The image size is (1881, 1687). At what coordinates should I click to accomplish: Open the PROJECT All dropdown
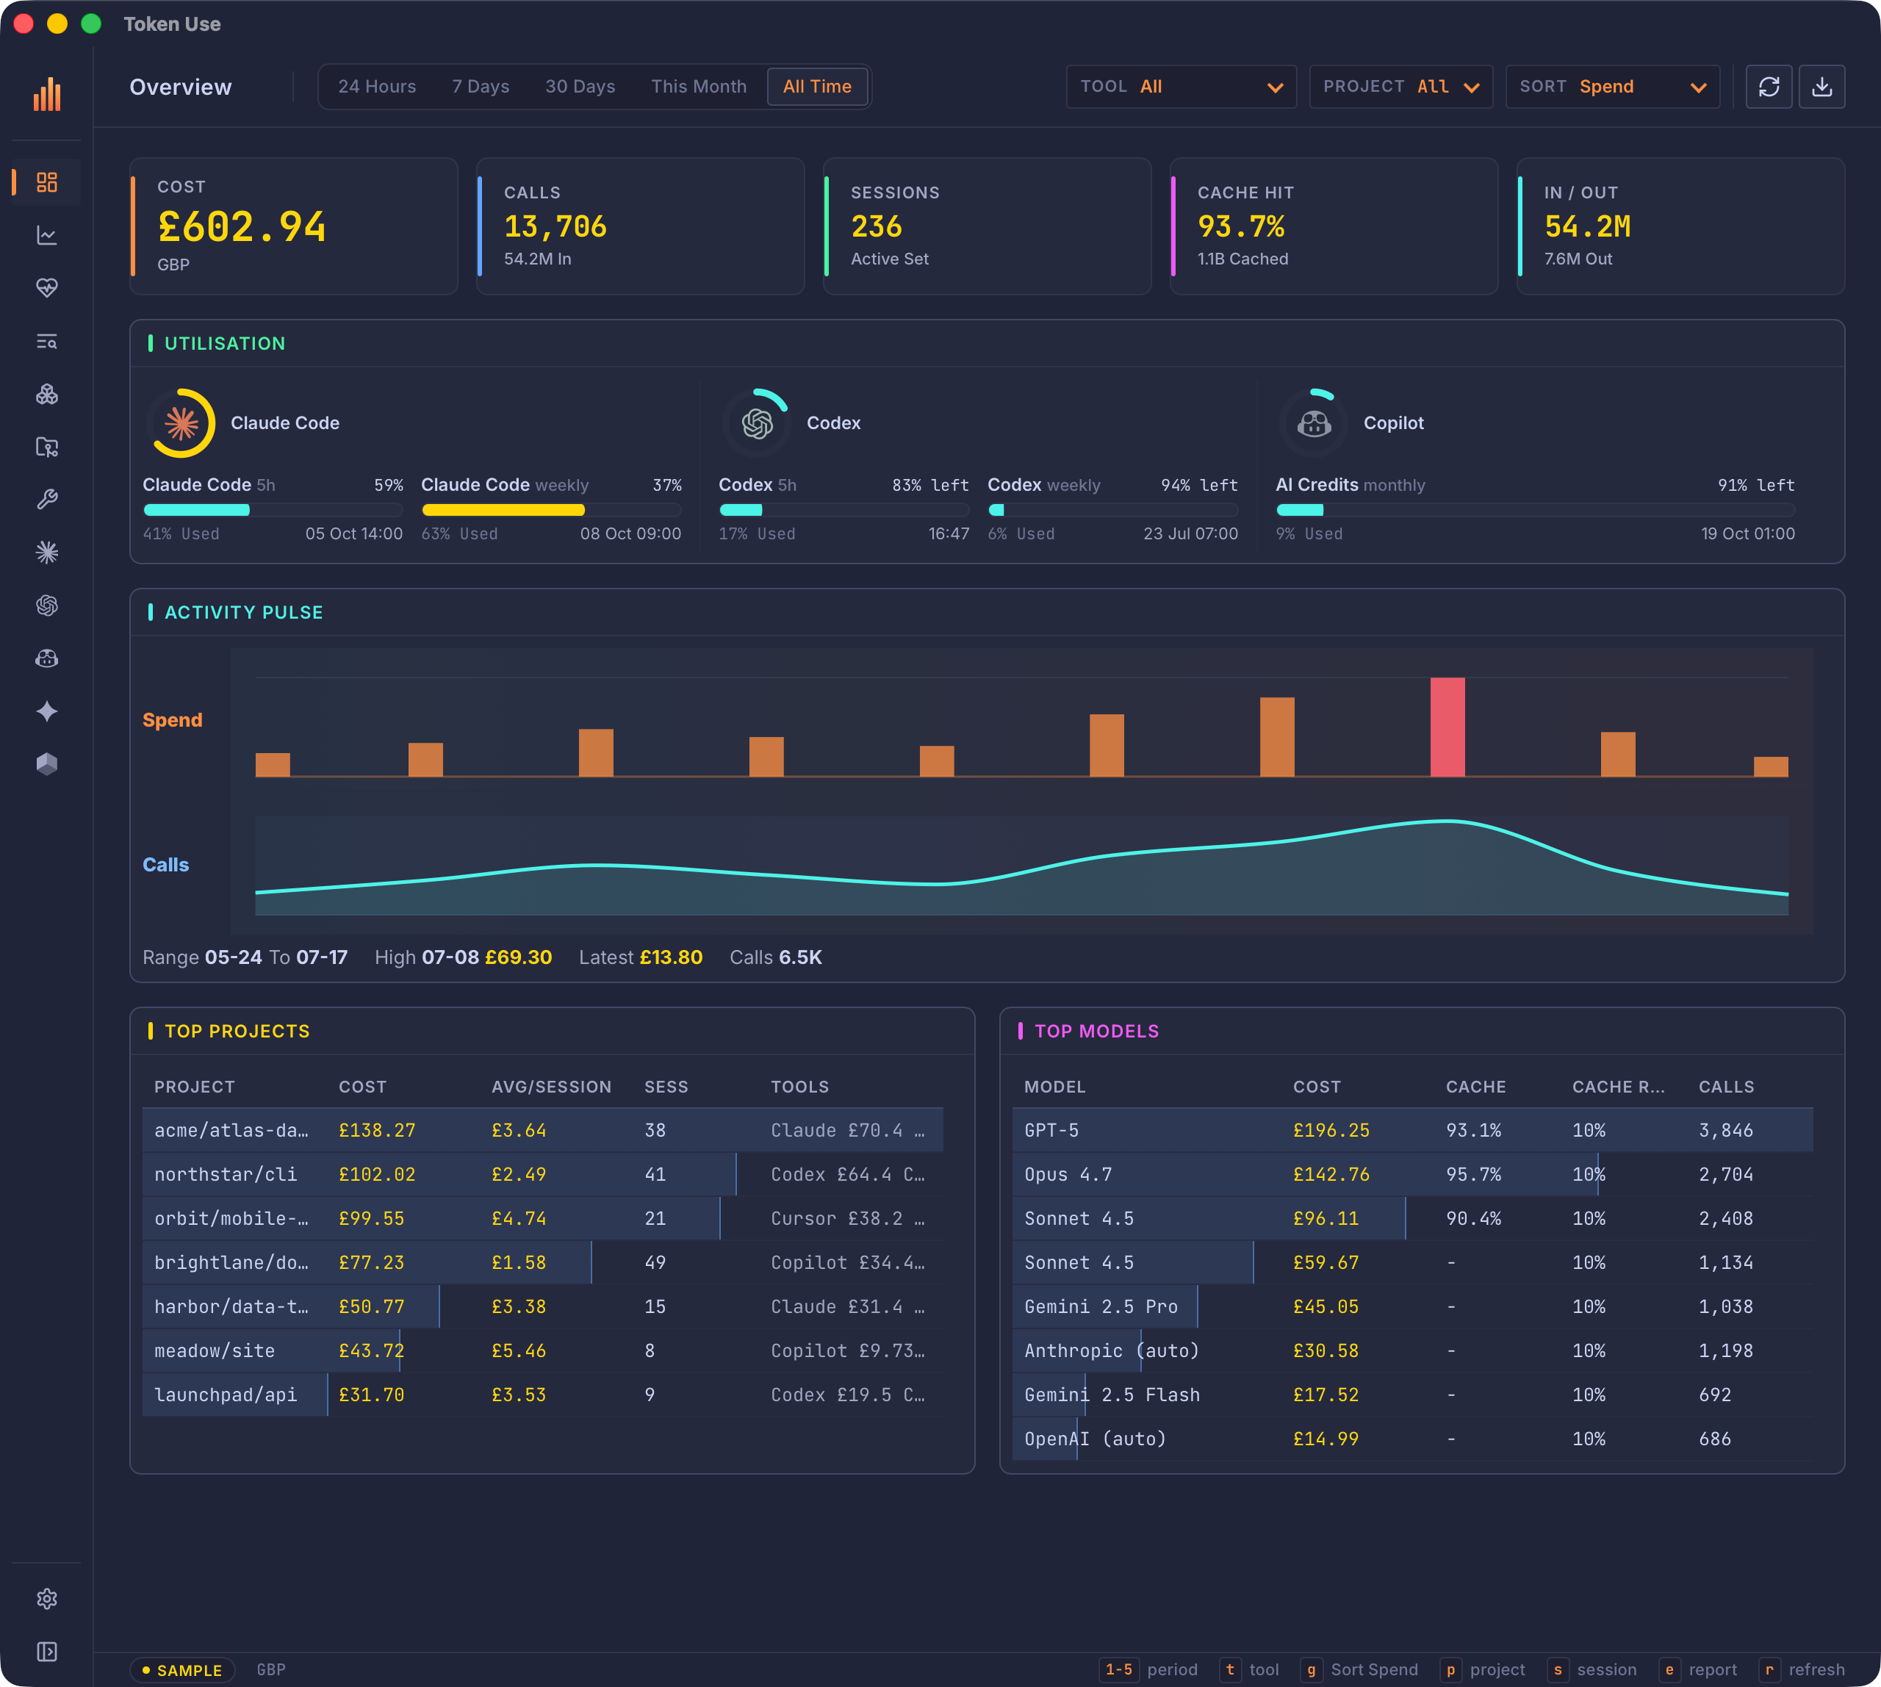click(1400, 86)
